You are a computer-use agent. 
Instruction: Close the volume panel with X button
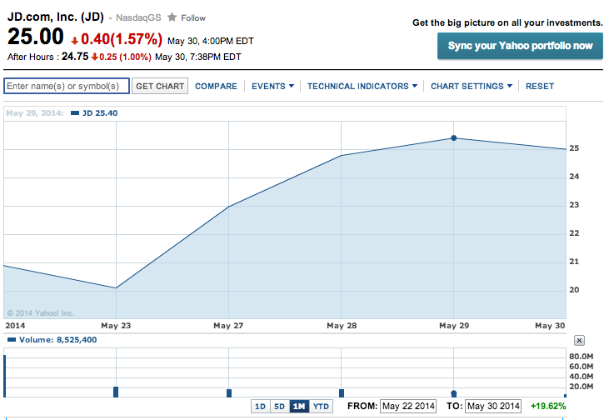[x=579, y=340]
